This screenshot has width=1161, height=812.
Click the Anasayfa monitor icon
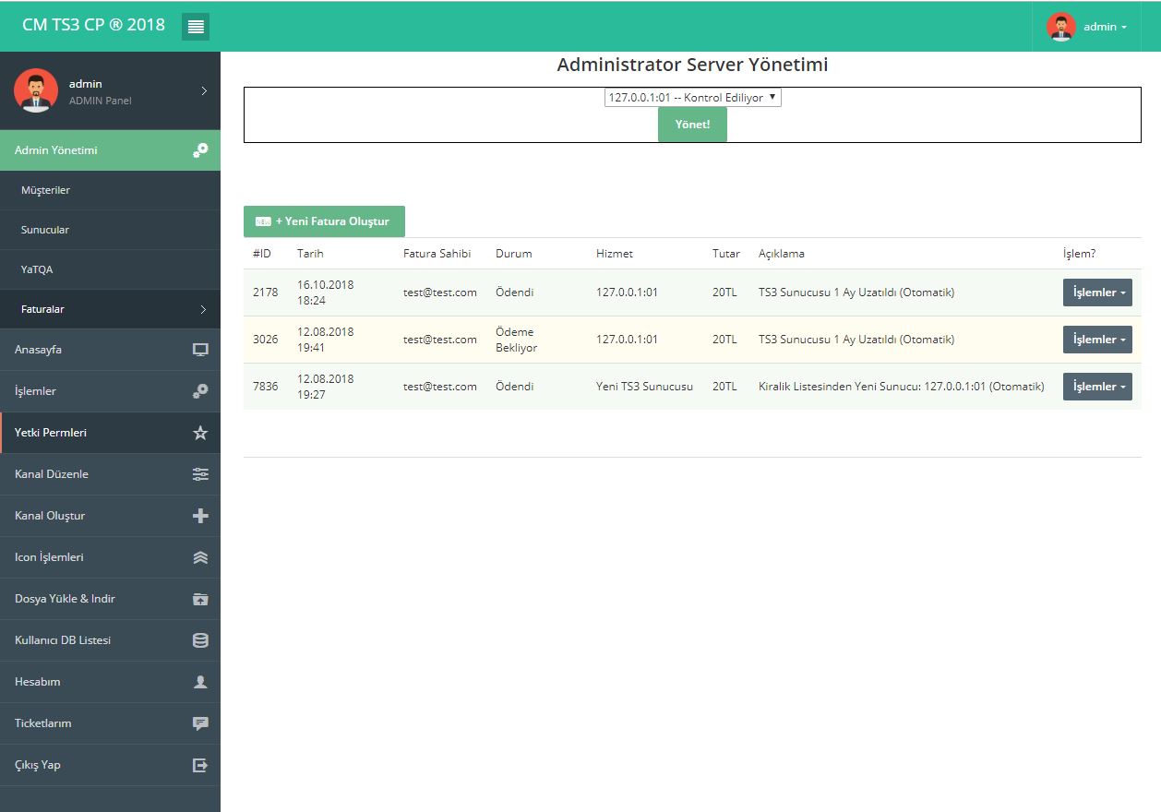click(x=200, y=350)
